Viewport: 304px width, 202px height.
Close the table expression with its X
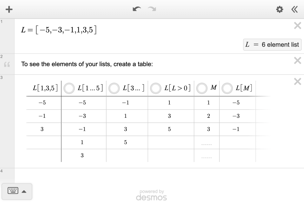[x=297, y=82]
